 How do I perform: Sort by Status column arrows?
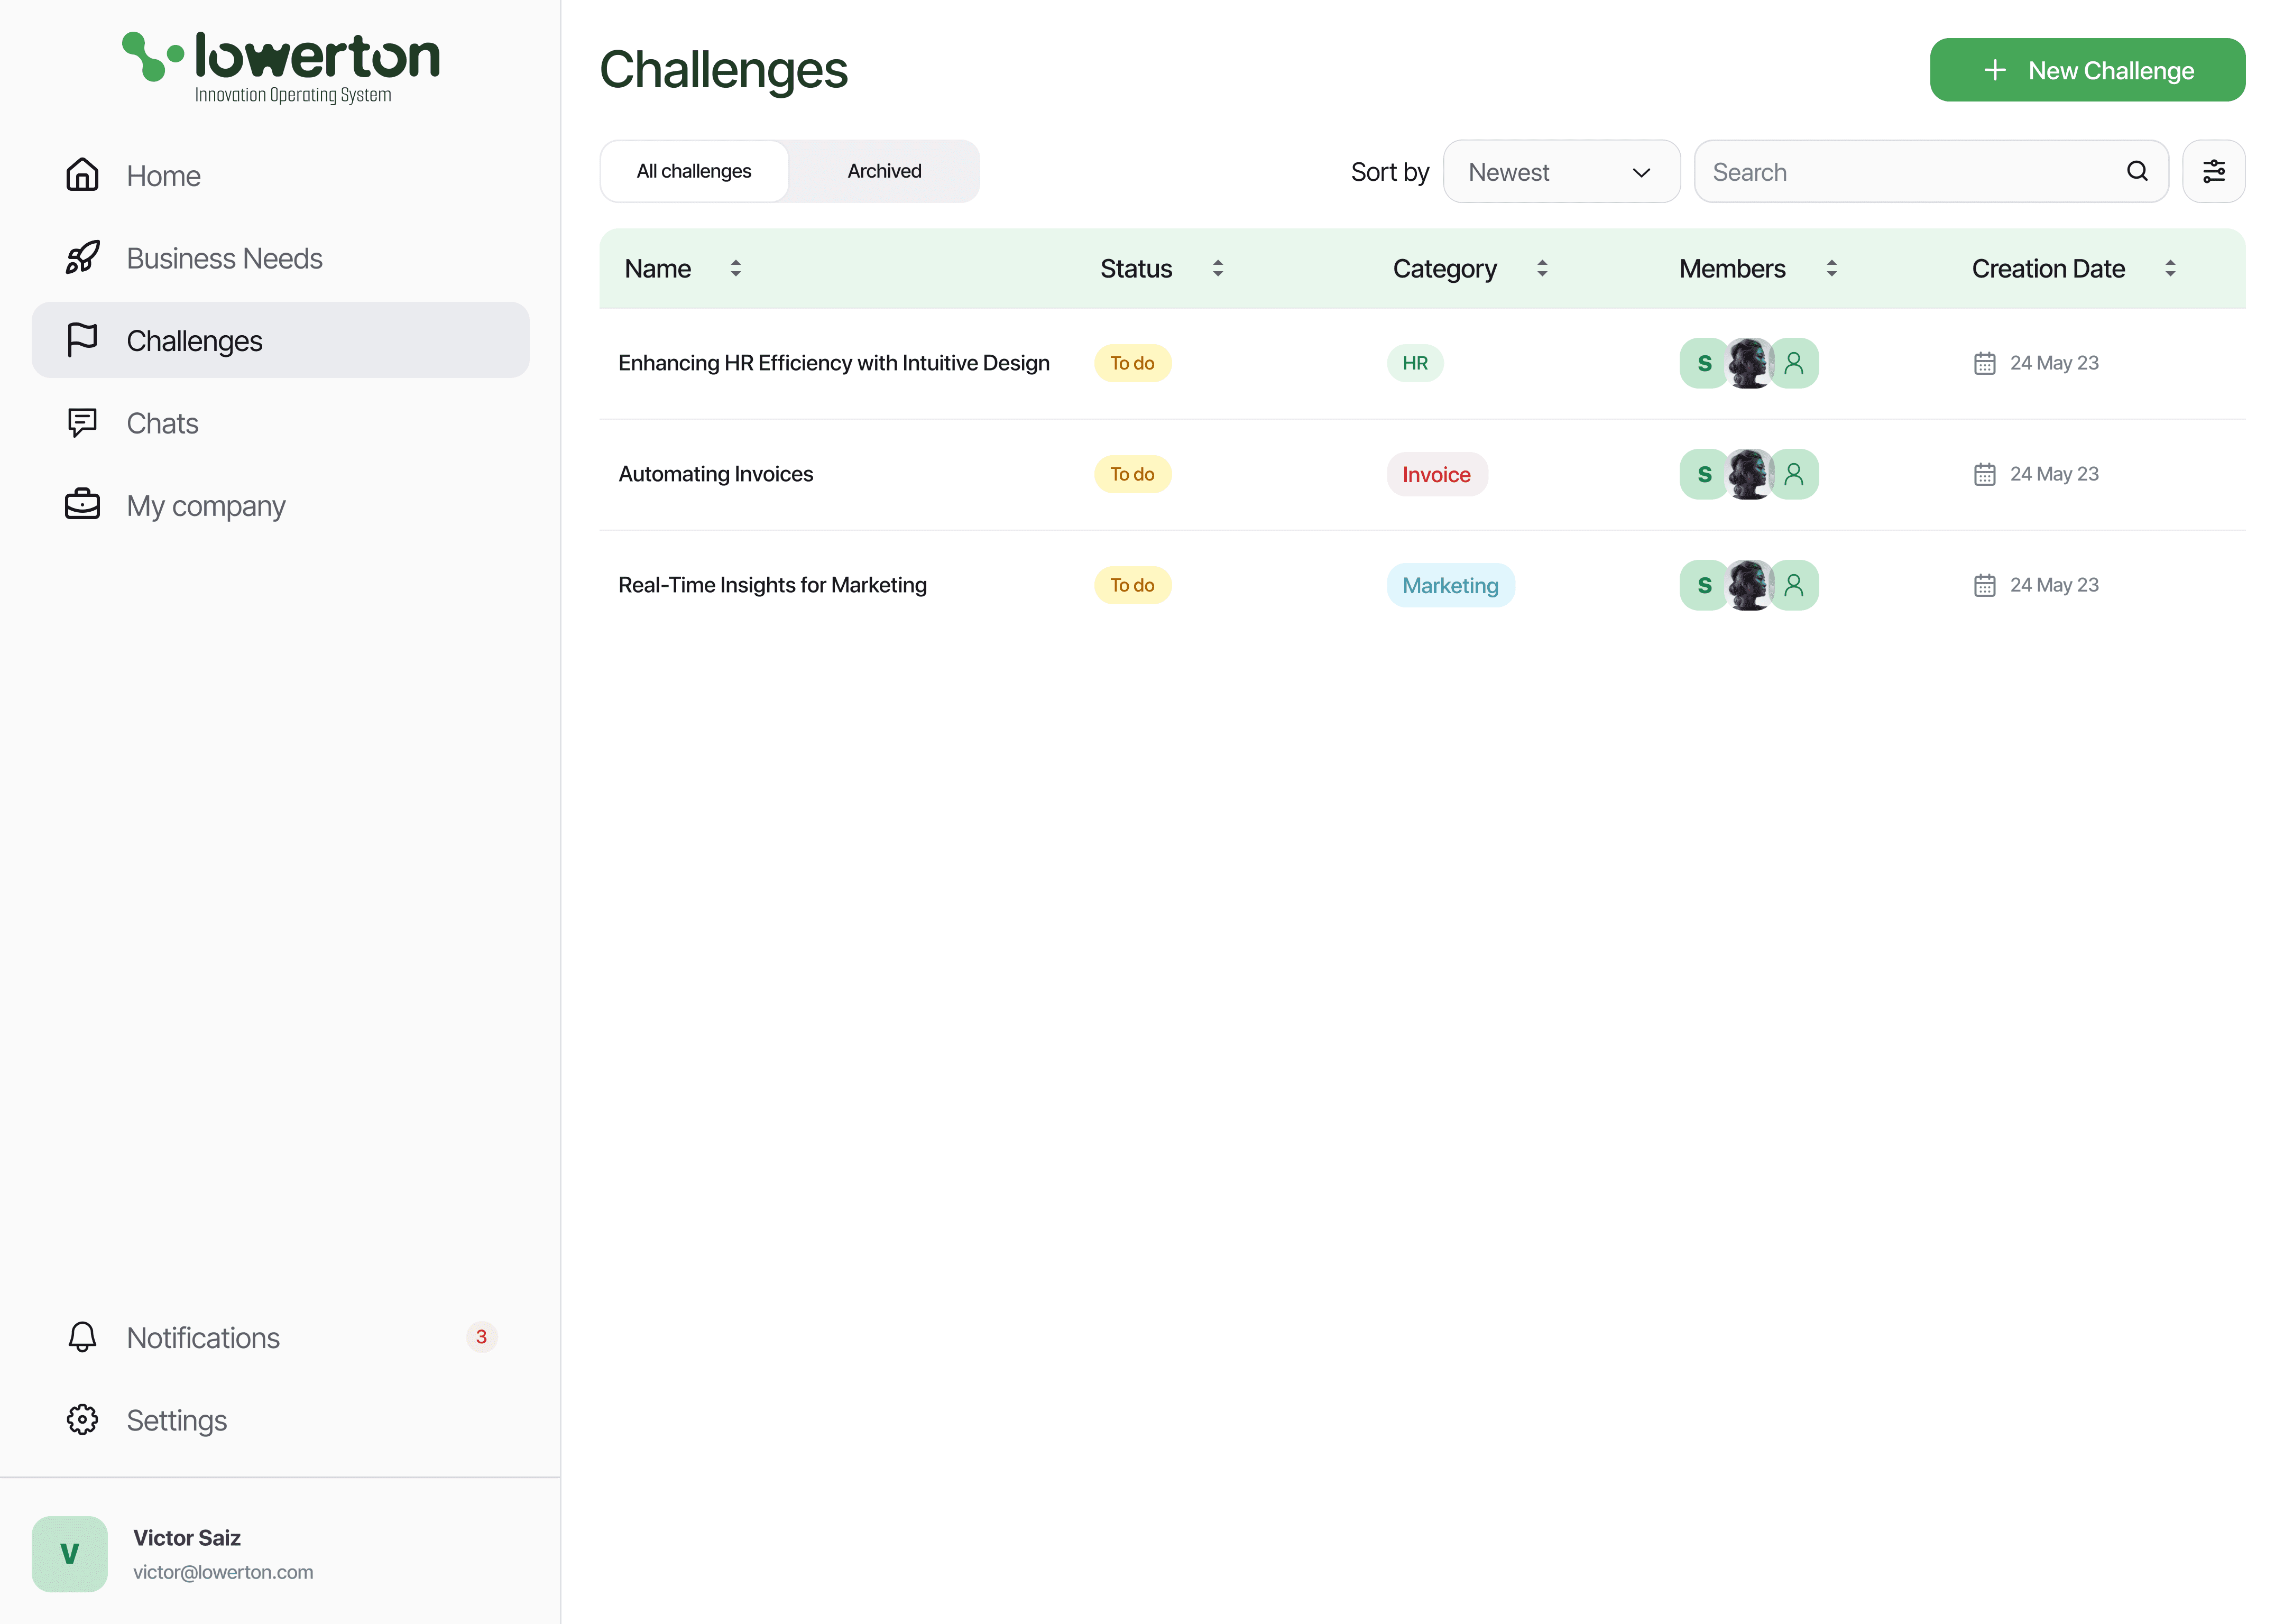pos(1217,268)
